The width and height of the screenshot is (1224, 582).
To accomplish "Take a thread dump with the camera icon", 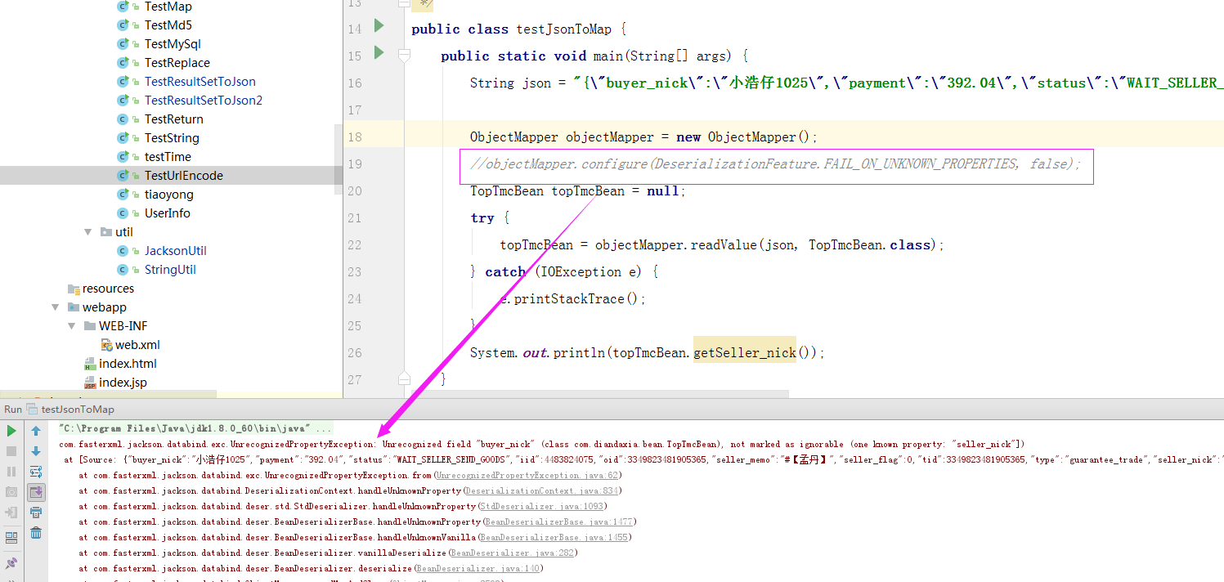I will 11,491.
